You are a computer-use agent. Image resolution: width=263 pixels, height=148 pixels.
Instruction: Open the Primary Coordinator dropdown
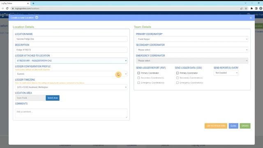(x=192, y=39)
